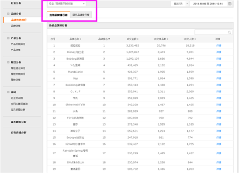Open the calendar date picker icon
The height and width of the screenshot is (173, 239).
(230, 4)
